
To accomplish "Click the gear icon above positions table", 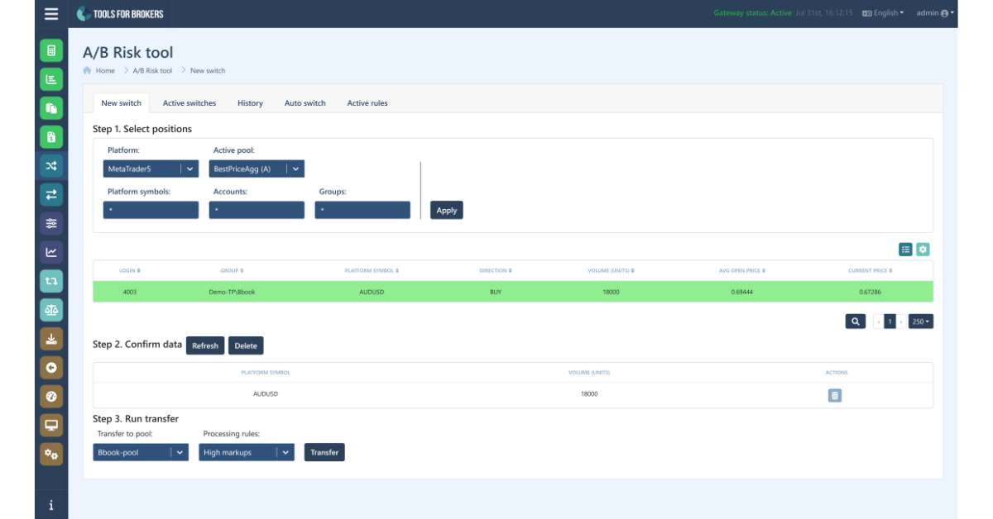I will coord(923,249).
